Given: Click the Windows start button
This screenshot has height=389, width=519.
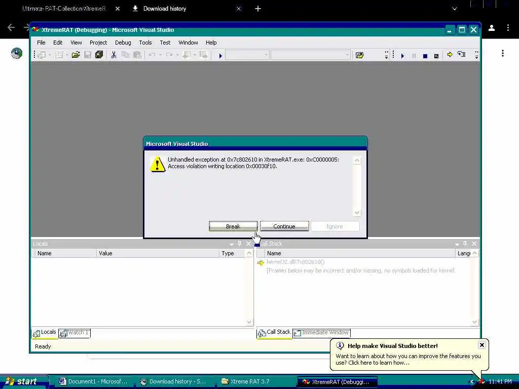Looking at the screenshot, I should [24, 381].
